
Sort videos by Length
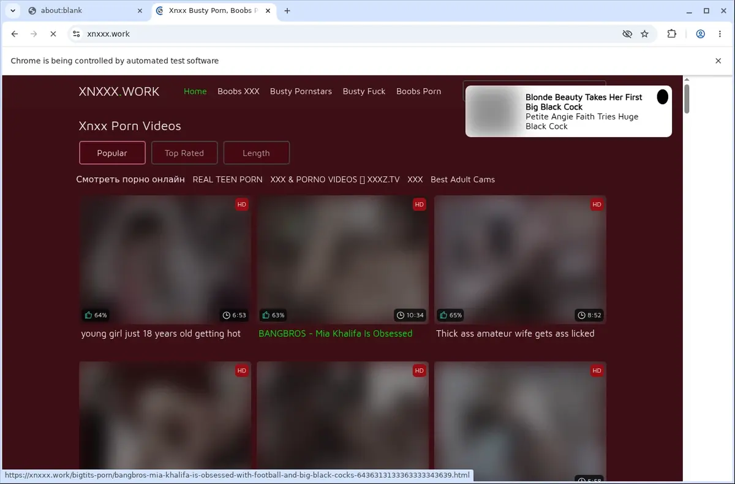click(x=256, y=153)
